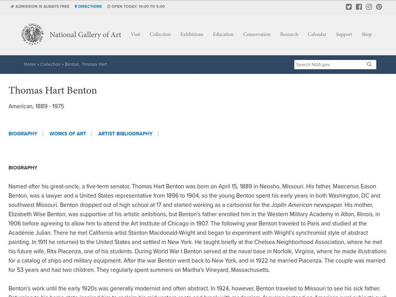Open the Directions link
This screenshot has width=396, height=297.
(x=90, y=6)
